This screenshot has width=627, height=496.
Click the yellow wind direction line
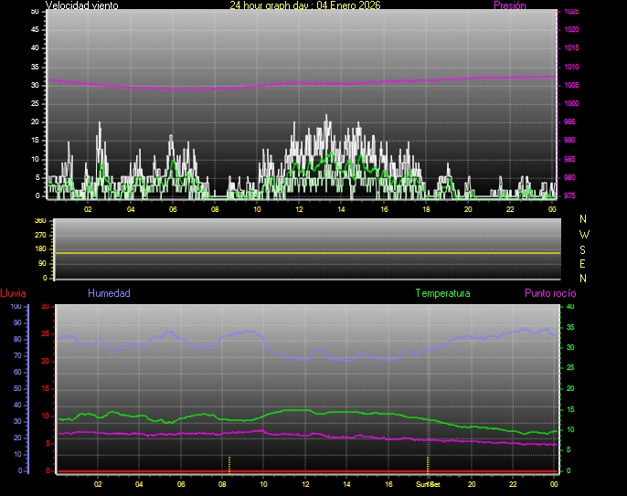tap(302, 252)
